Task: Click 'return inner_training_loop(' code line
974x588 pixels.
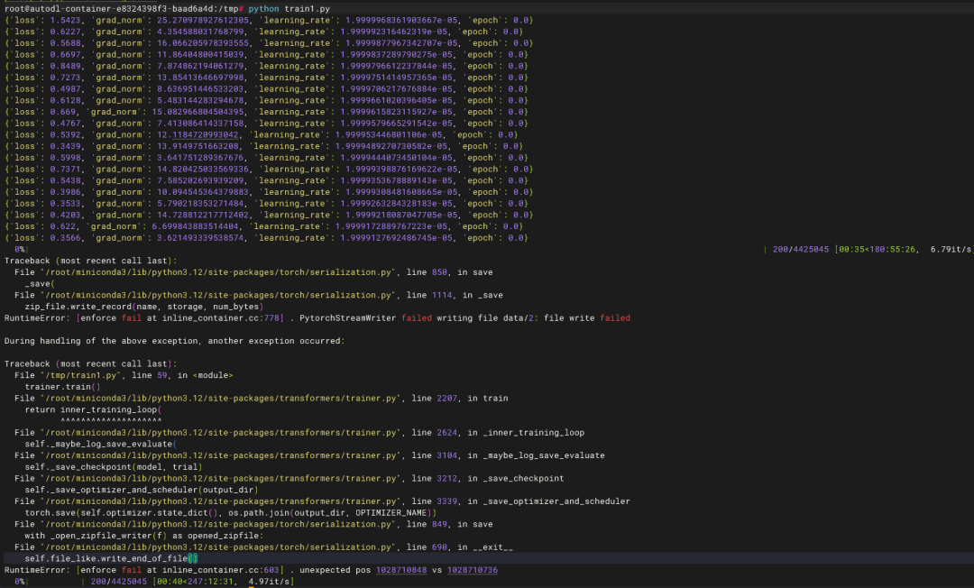Action: (93, 409)
